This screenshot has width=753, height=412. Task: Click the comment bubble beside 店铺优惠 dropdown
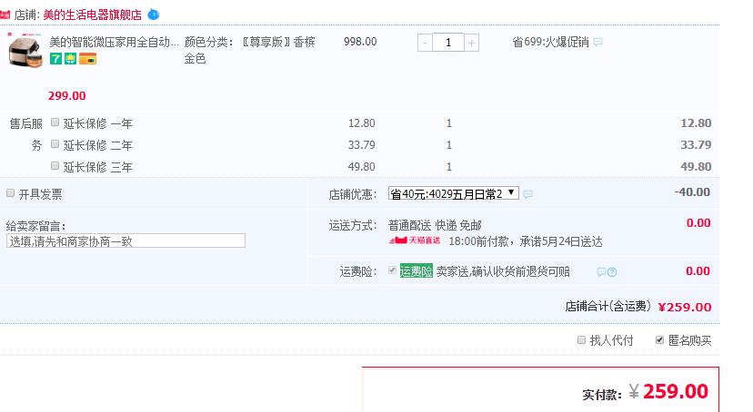pos(527,194)
